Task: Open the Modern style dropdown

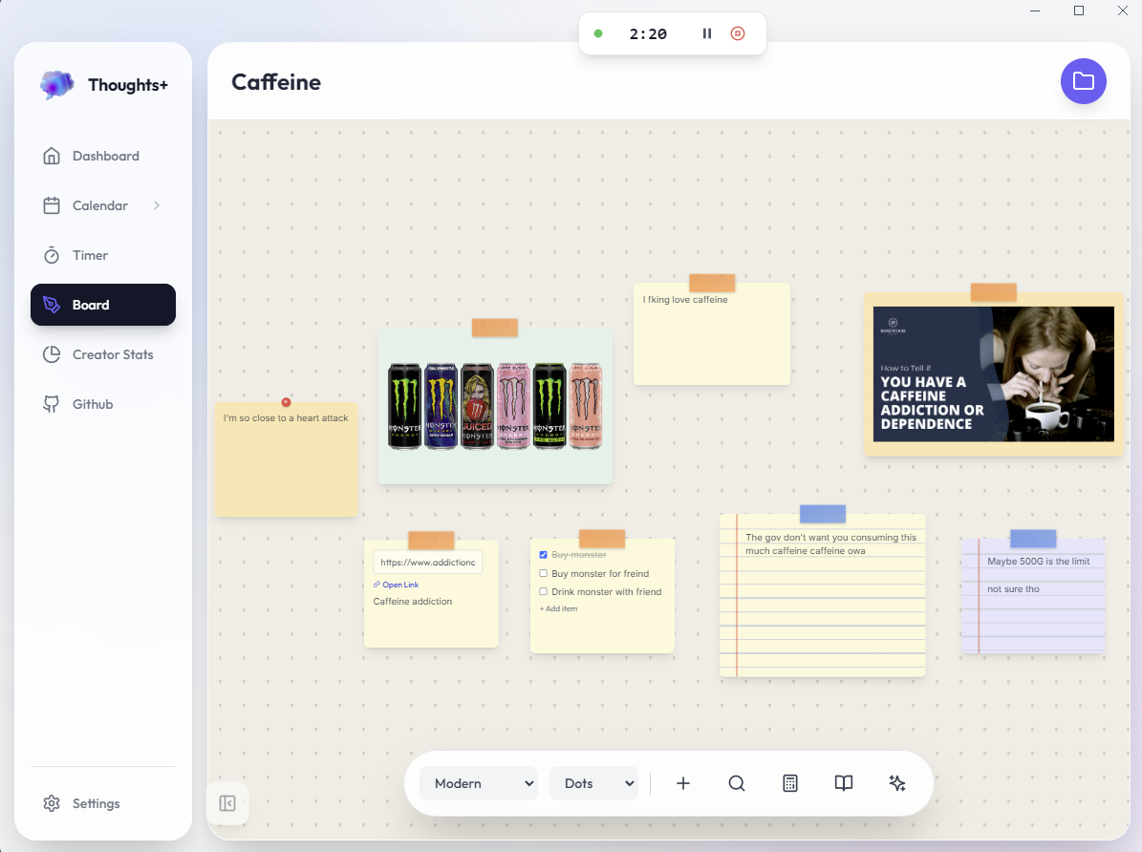Action: pyautogui.click(x=481, y=783)
